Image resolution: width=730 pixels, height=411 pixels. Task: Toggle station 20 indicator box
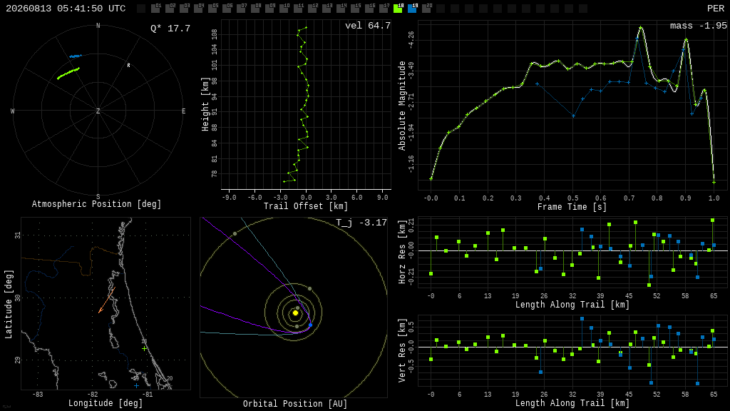click(x=426, y=8)
